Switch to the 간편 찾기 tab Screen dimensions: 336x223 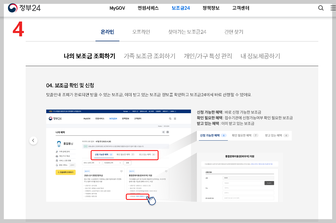point(234,32)
